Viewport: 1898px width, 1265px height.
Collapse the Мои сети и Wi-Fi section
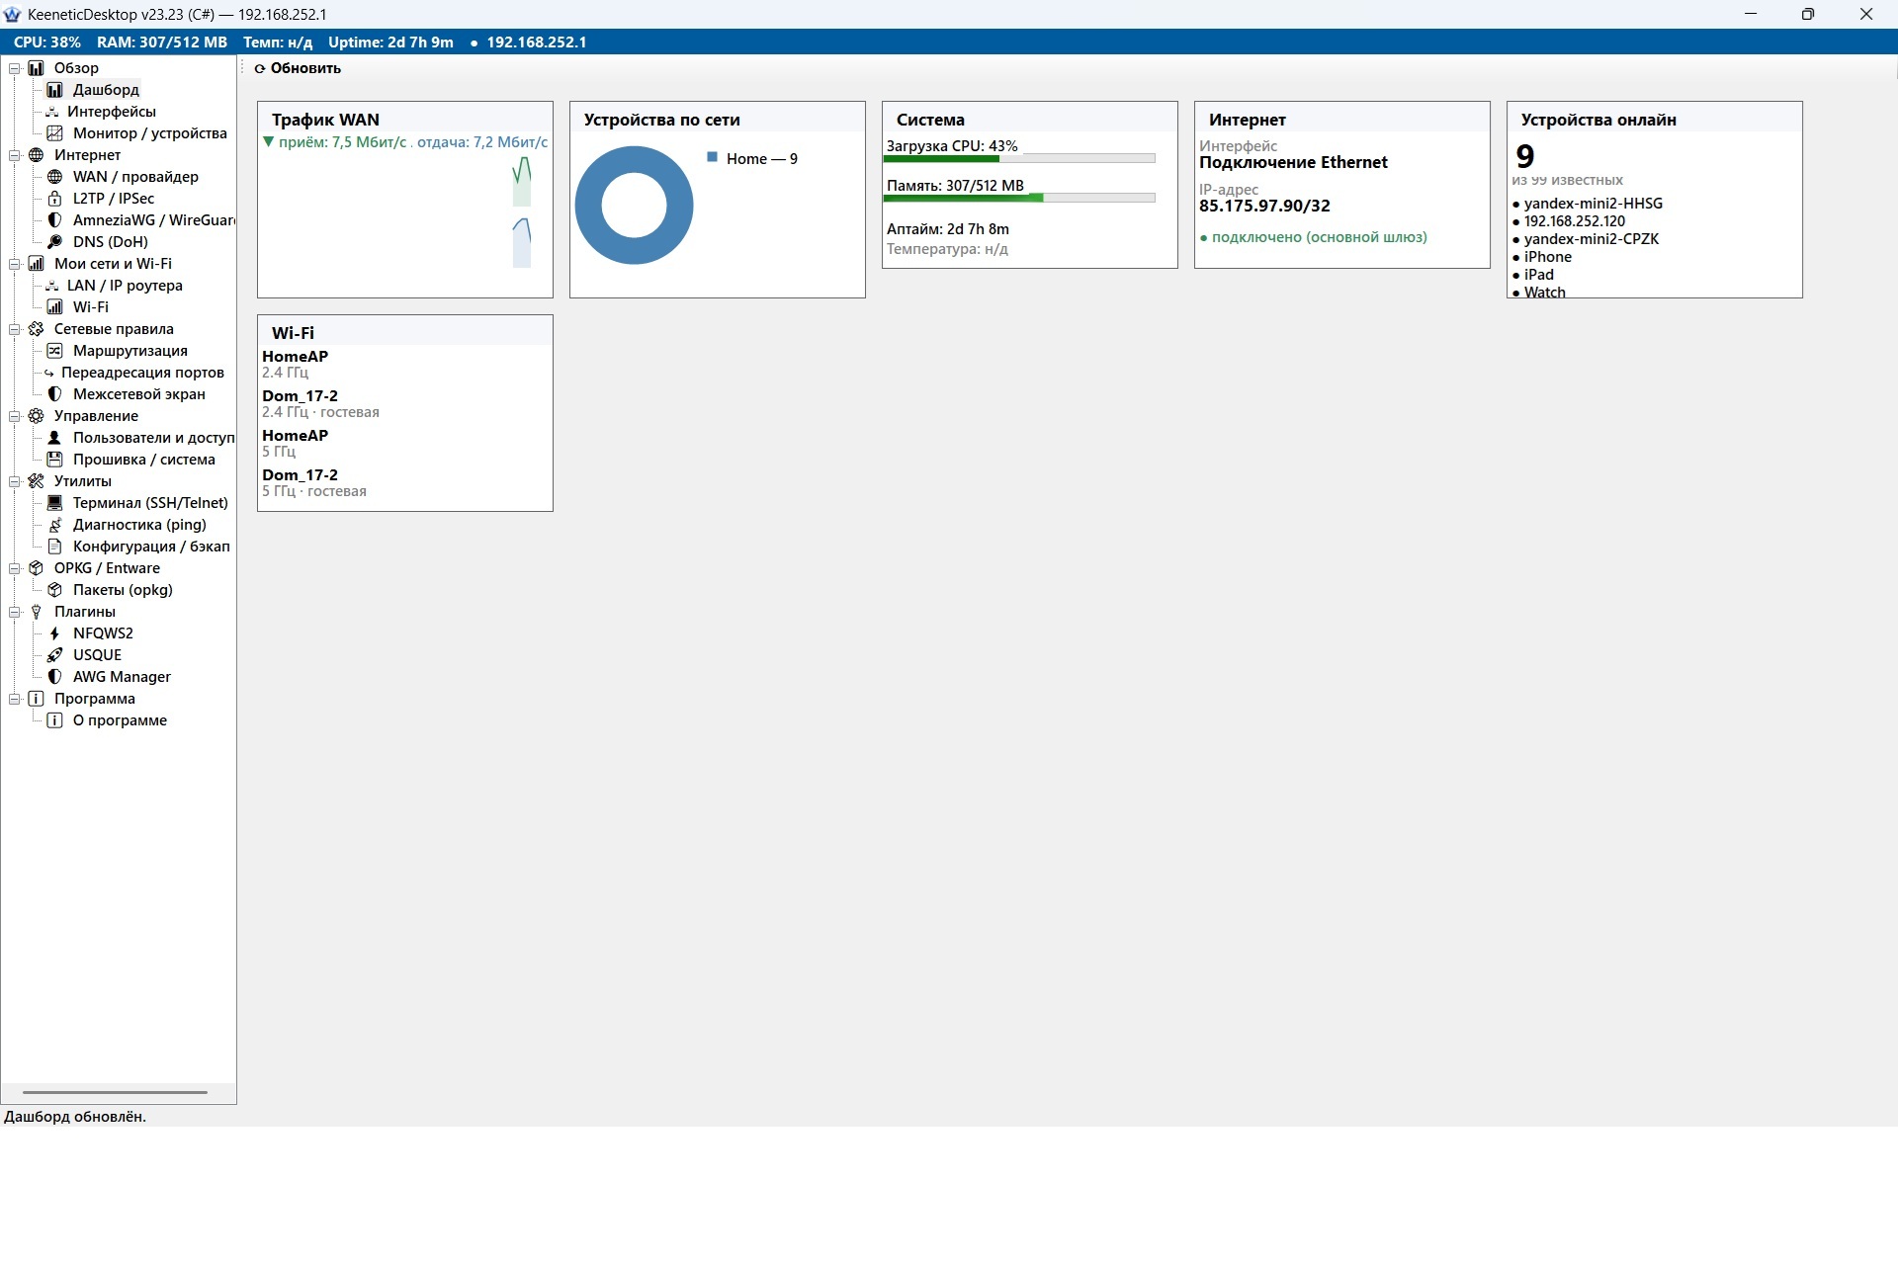15,264
